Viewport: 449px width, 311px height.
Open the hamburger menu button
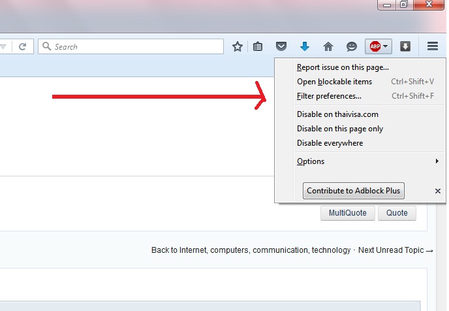pyautogui.click(x=433, y=46)
